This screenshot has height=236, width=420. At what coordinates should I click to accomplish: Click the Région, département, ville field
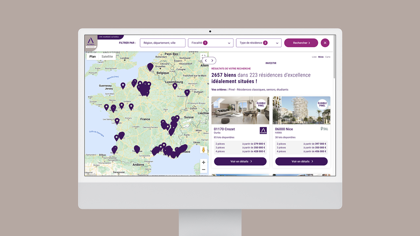[162, 43]
